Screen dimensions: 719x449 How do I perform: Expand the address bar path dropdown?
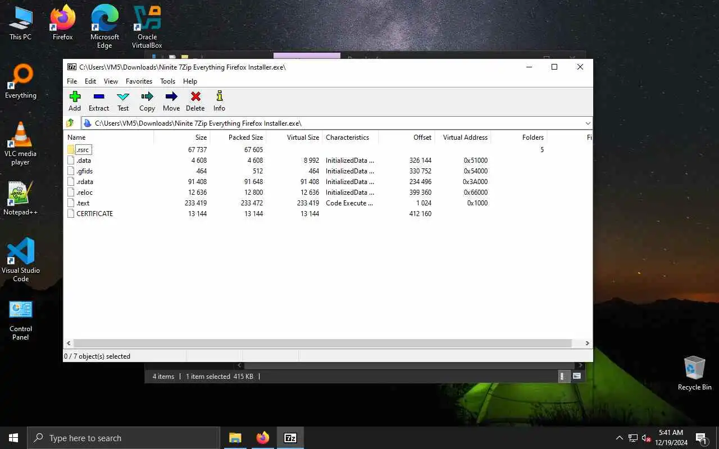click(x=588, y=123)
